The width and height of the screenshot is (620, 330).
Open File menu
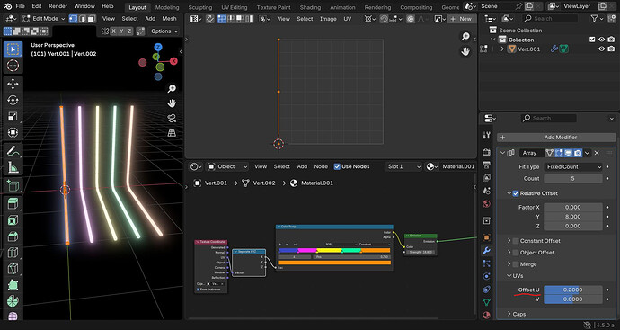point(20,6)
